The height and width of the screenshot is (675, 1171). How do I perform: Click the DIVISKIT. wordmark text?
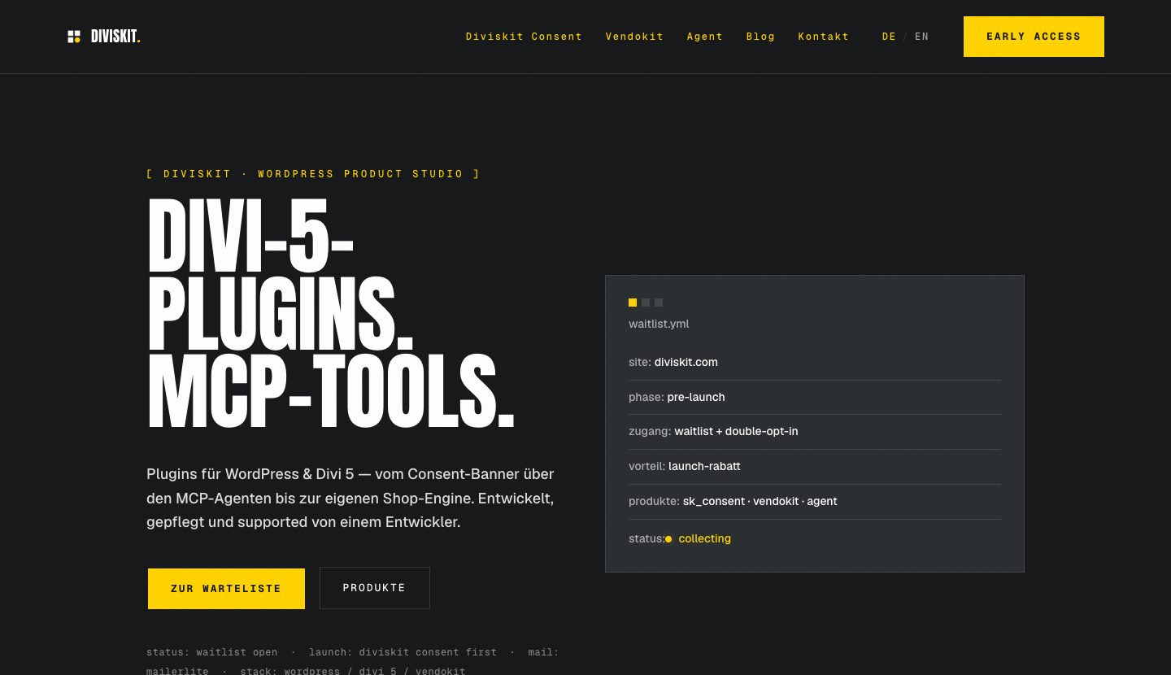(115, 37)
